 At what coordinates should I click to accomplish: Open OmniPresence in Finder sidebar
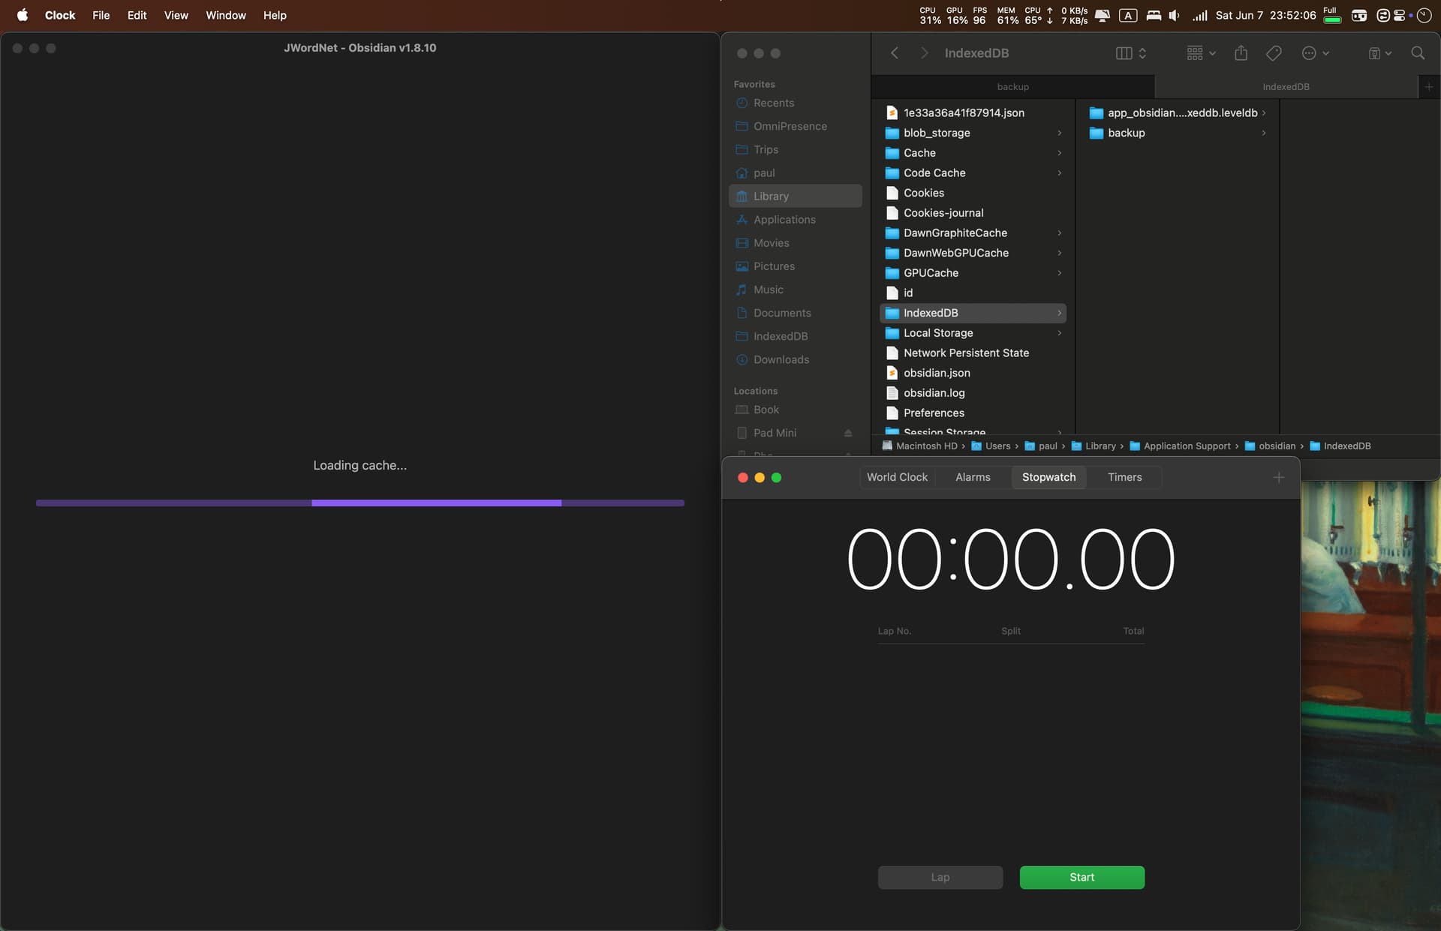point(795,126)
